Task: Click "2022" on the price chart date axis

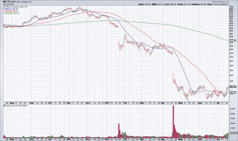Action: 107,103
